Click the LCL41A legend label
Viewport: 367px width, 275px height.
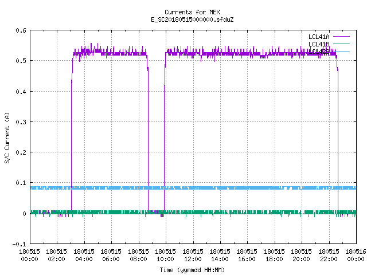pyautogui.click(x=319, y=37)
